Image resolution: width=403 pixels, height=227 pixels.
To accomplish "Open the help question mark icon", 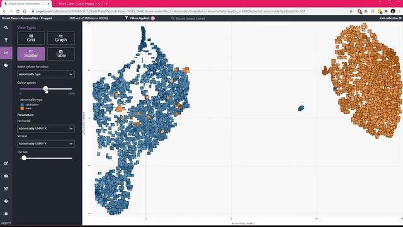I will click(x=6, y=201).
